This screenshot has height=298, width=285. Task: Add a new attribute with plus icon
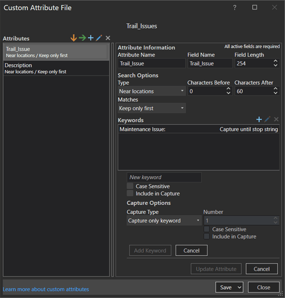tap(91, 38)
